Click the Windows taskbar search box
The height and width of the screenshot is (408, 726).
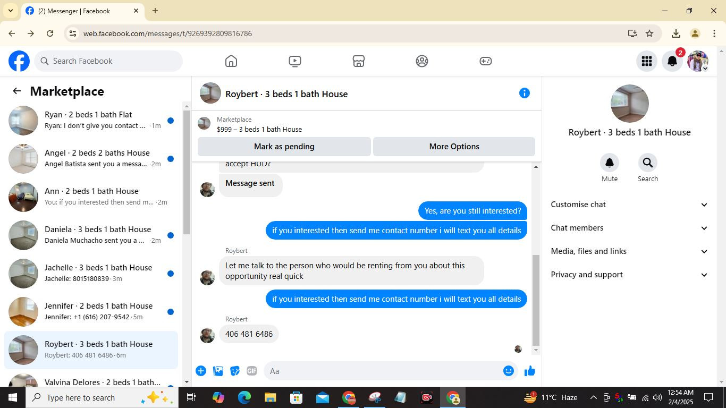pyautogui.click(x=102, y=397)
